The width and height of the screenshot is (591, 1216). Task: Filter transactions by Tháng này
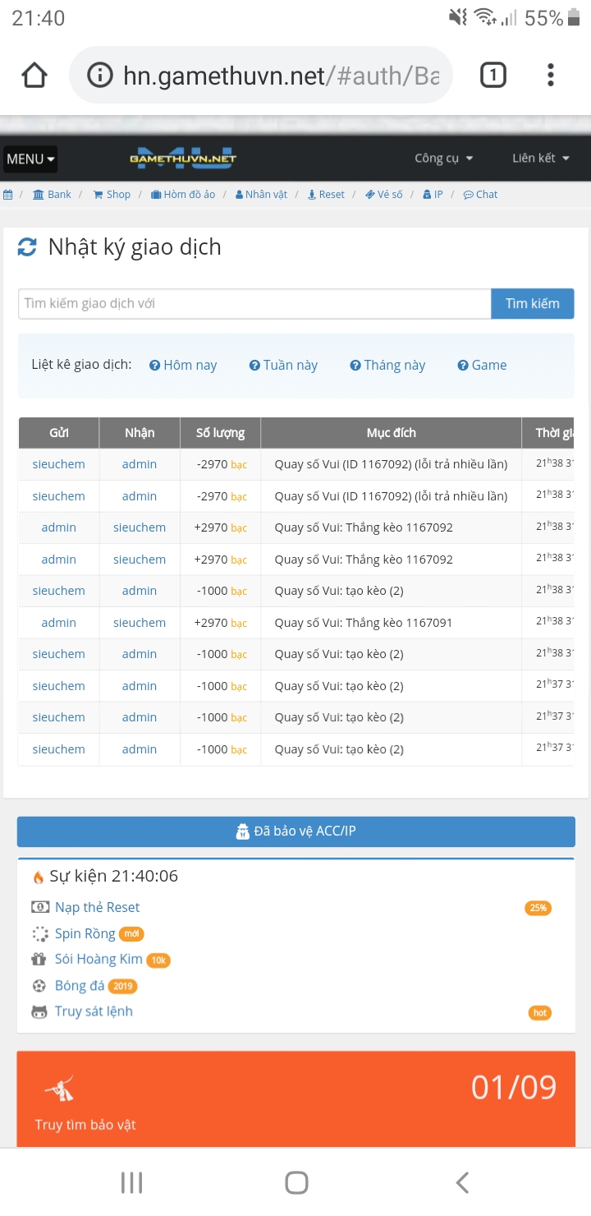pyautogui.click(x=387, y=365)
